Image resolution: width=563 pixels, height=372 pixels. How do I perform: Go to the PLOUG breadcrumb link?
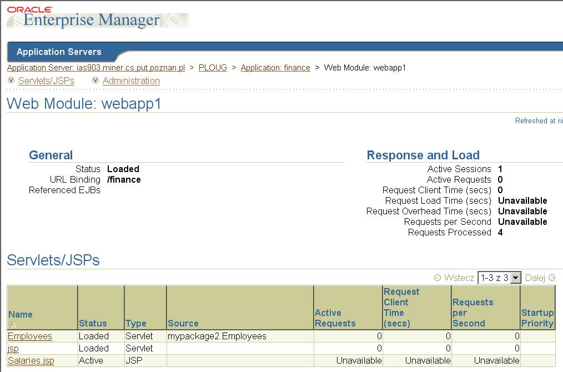point(213,68)
